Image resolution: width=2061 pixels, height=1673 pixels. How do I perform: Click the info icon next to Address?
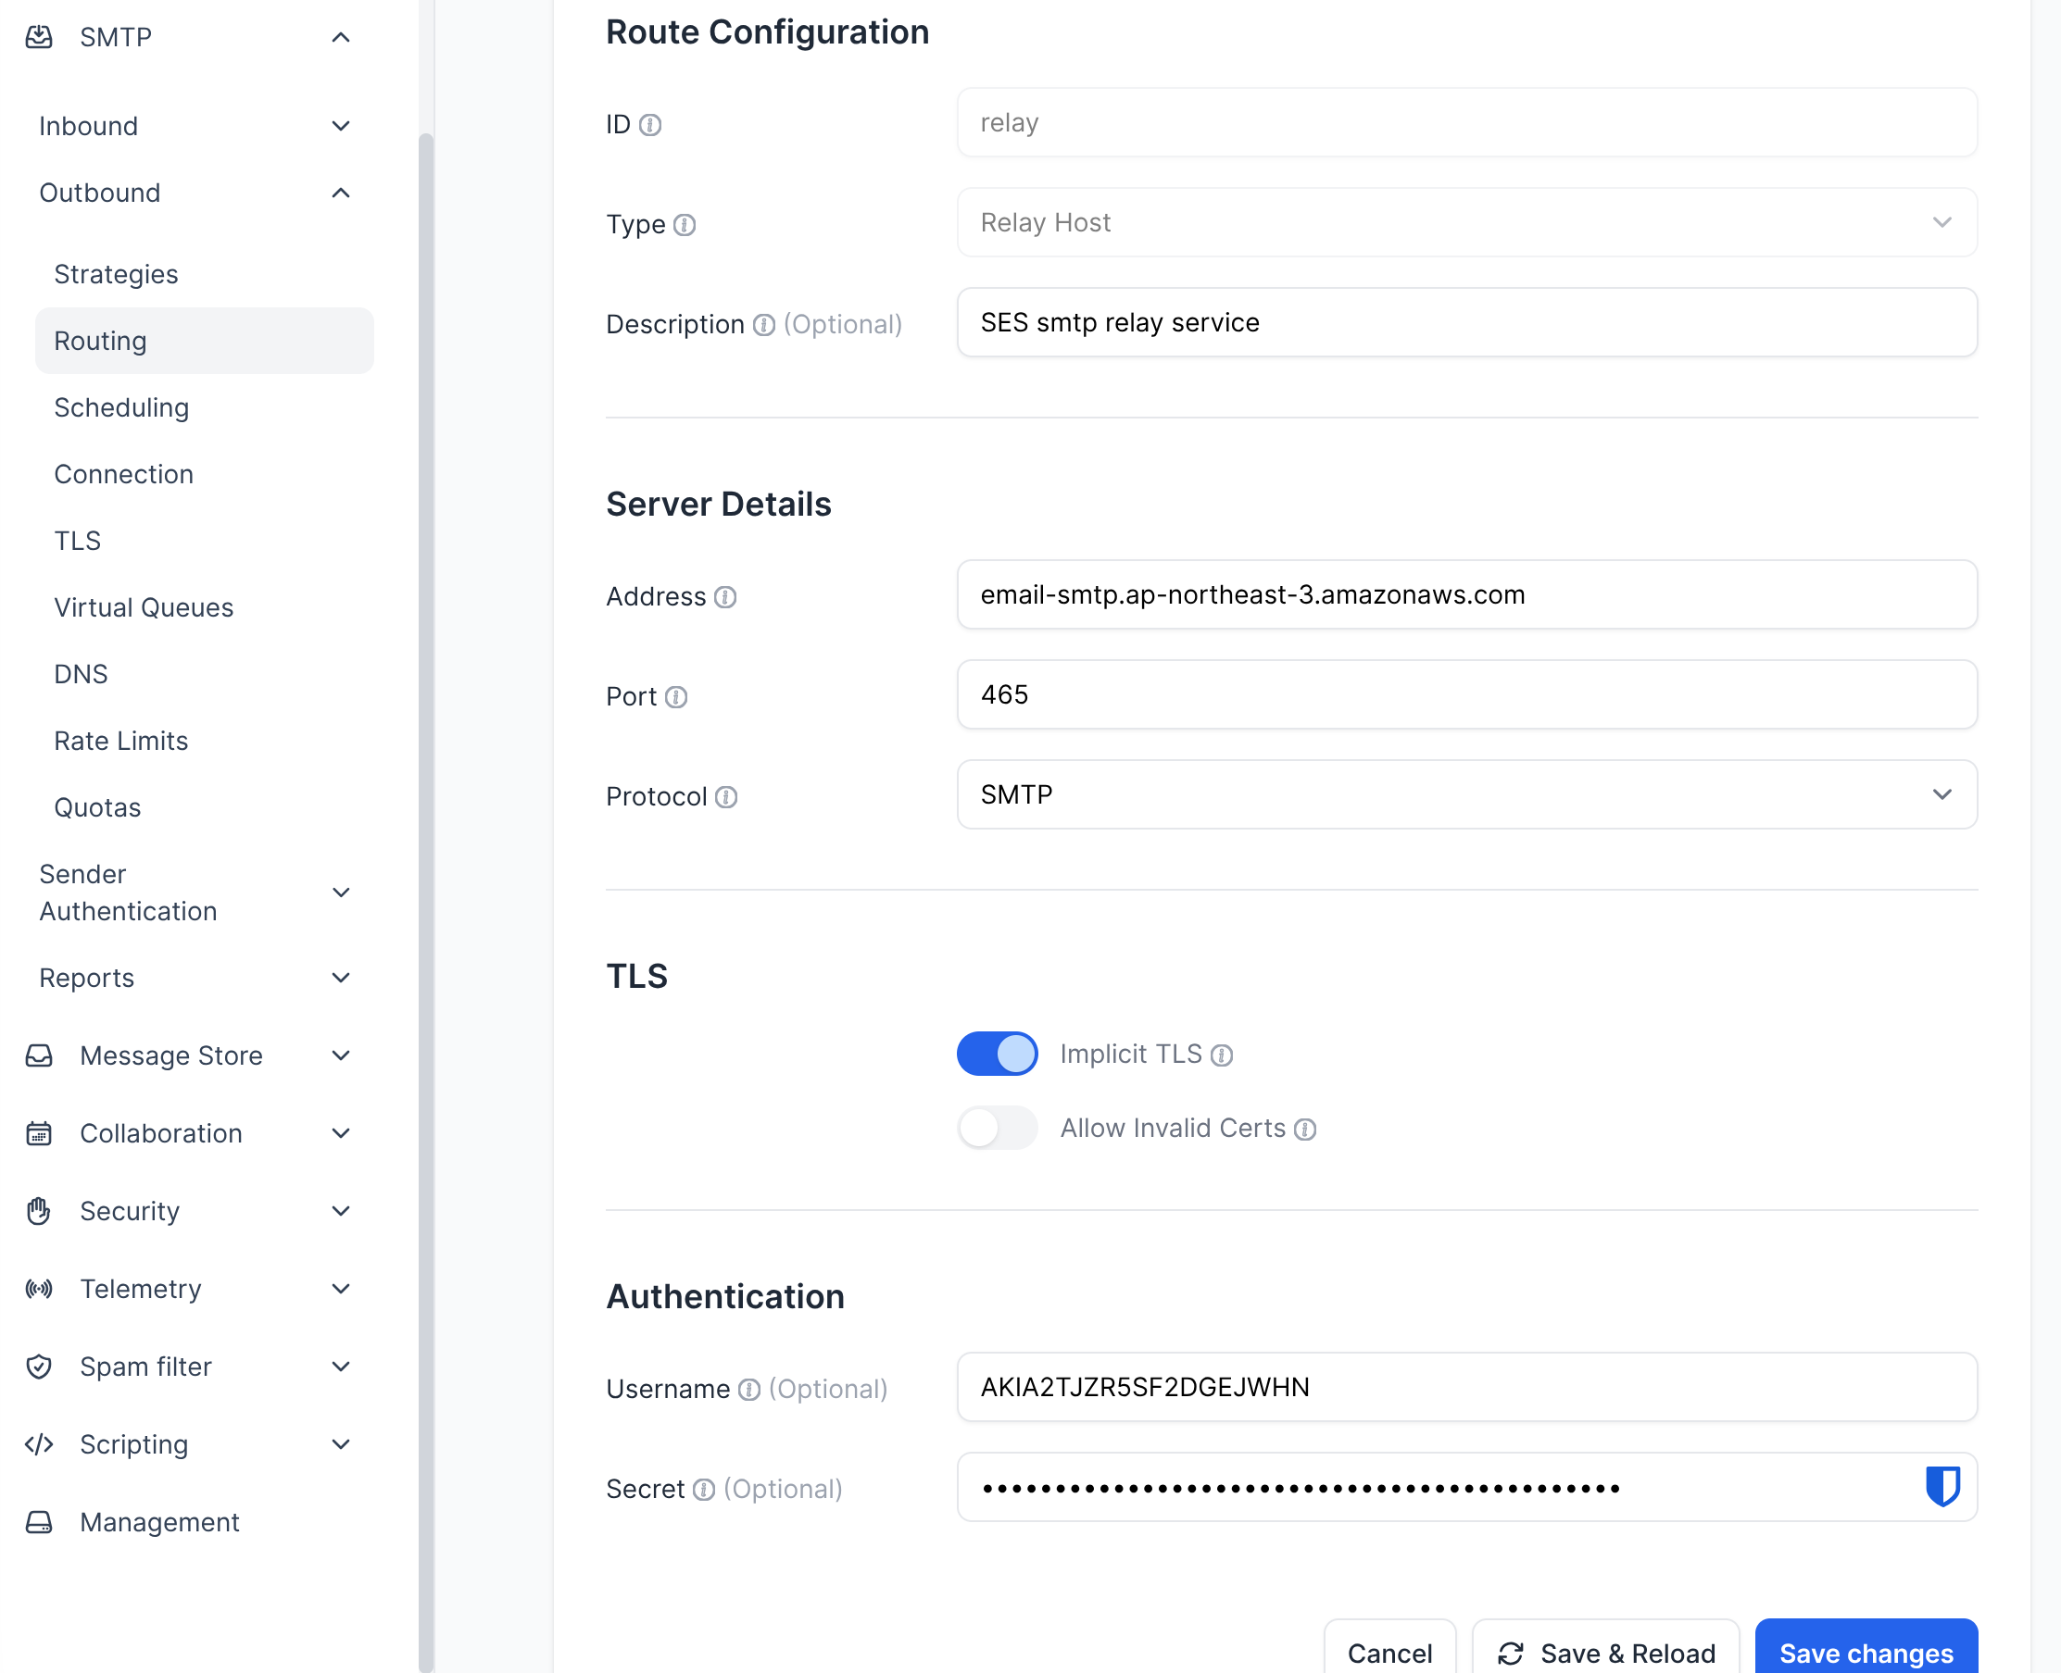tap(725, 597)
